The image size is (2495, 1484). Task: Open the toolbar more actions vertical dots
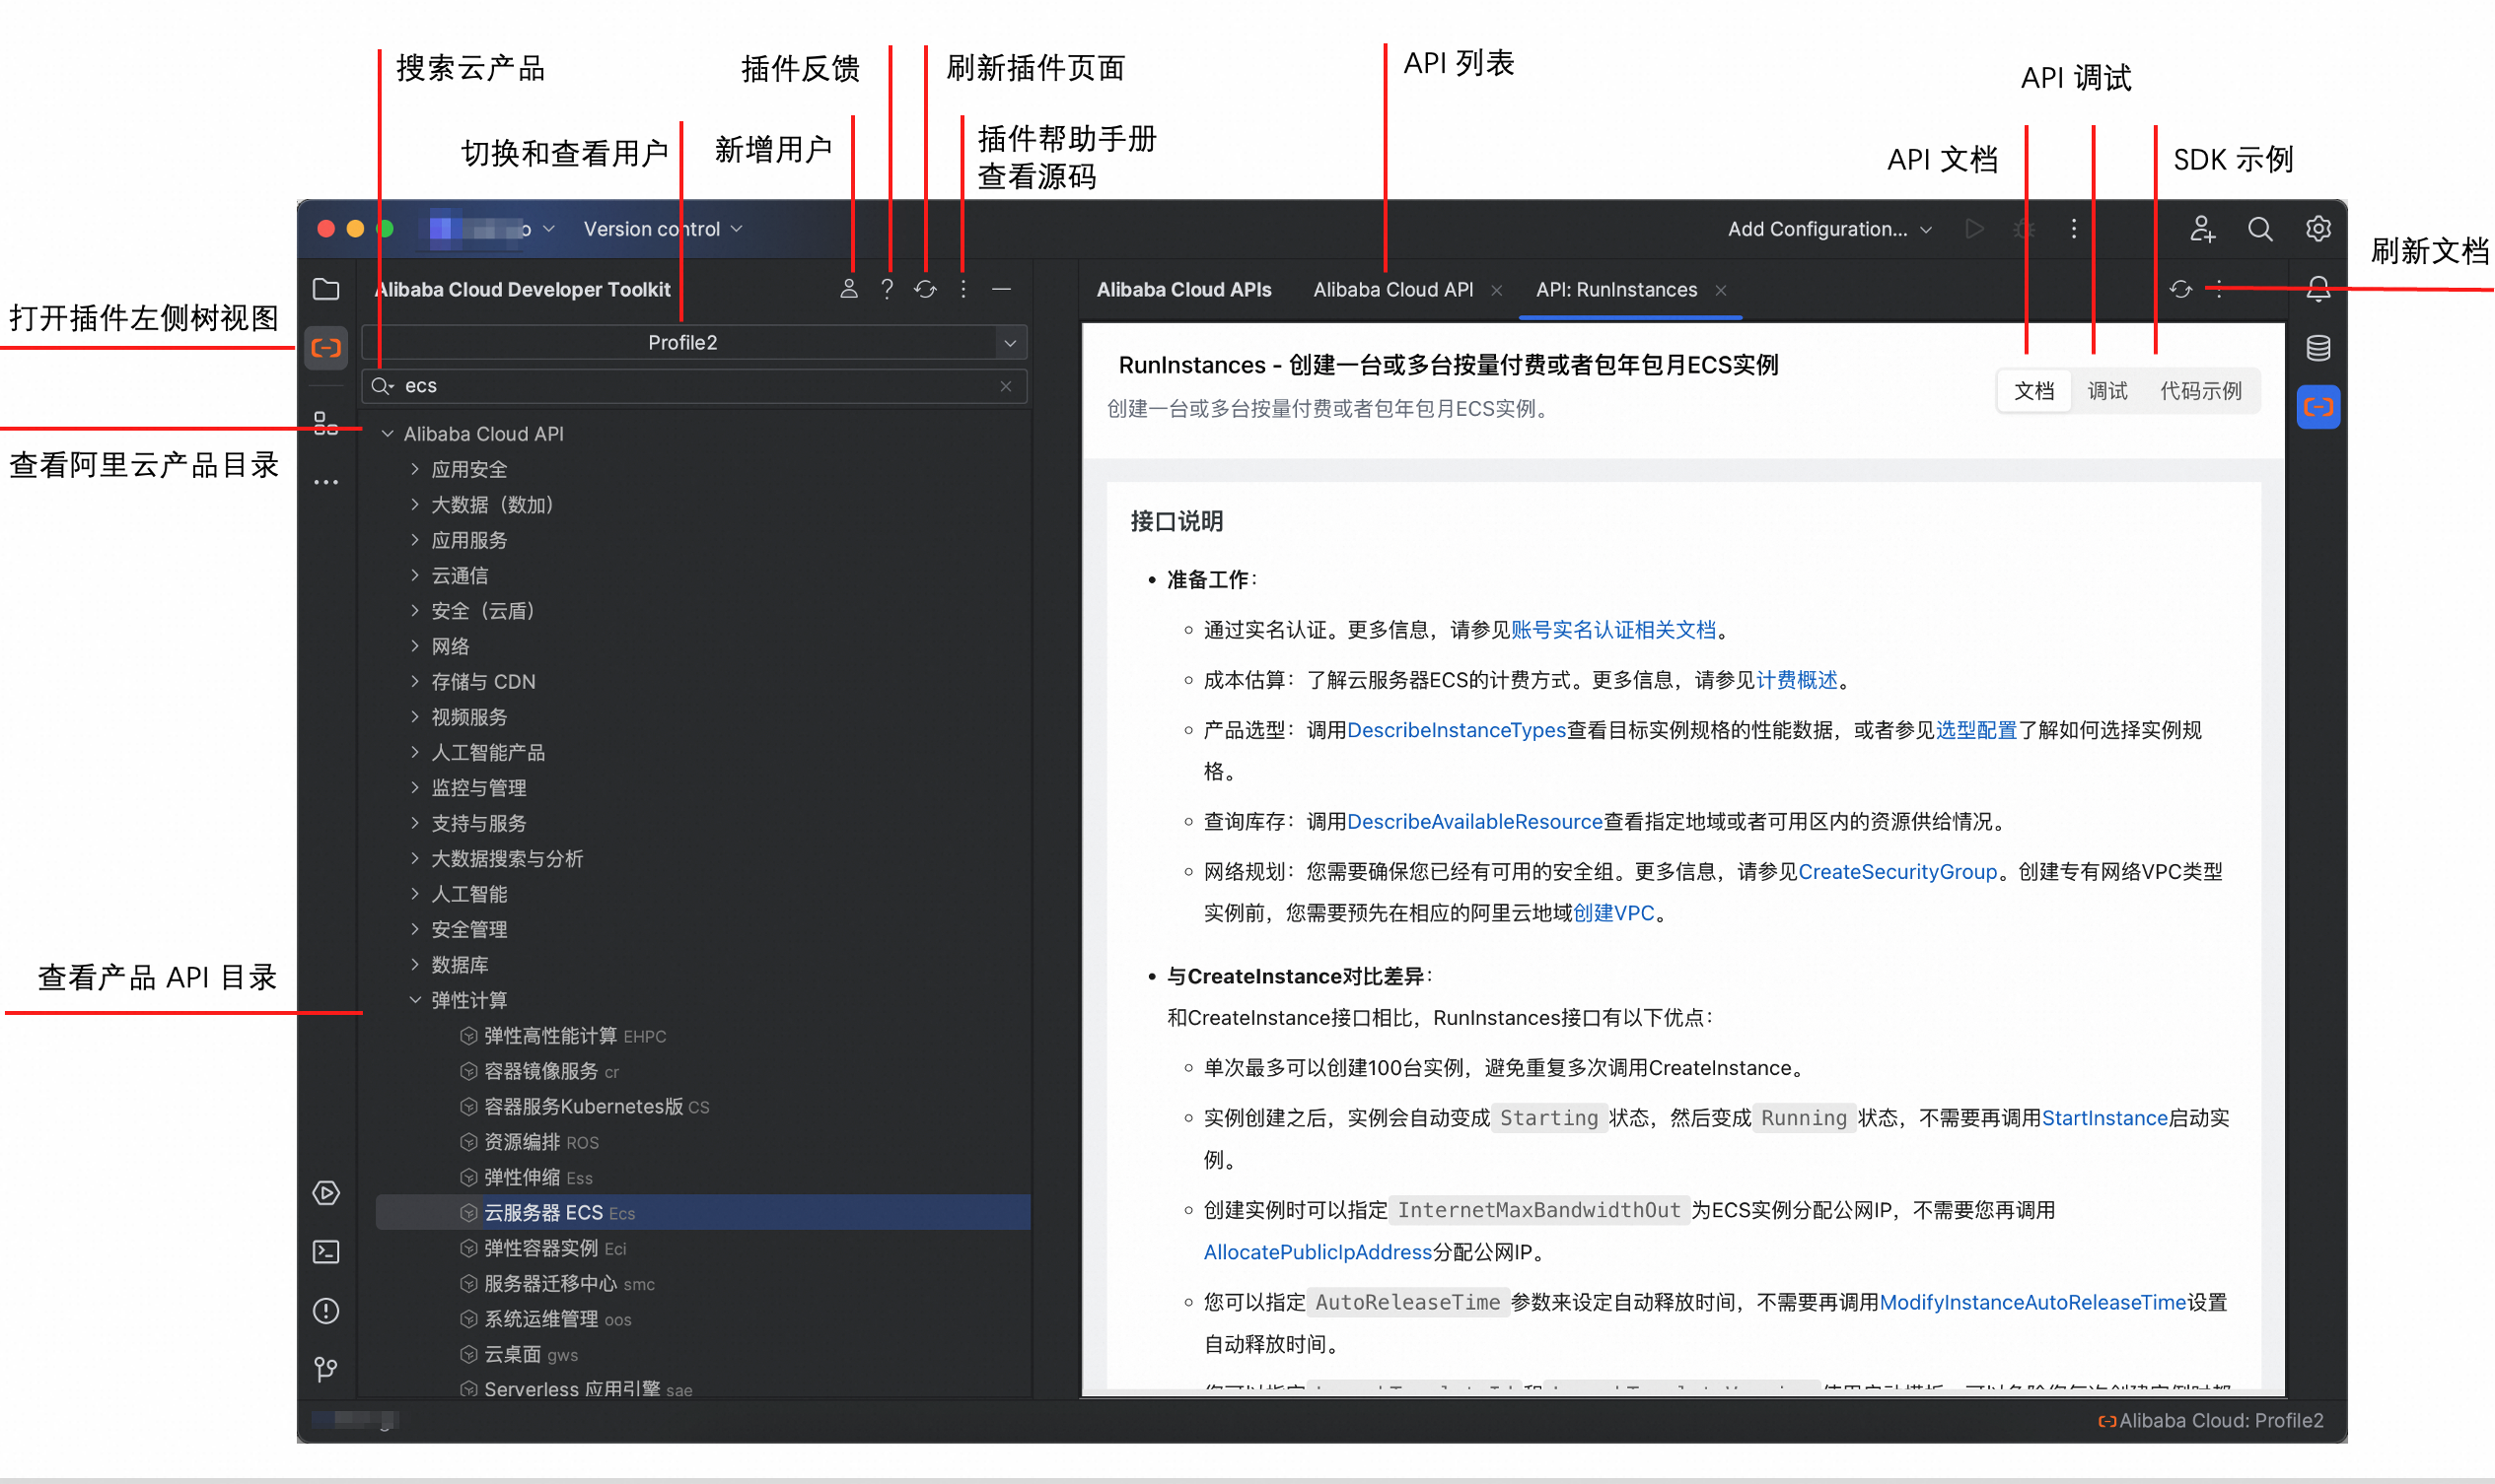[x=2074, y=229]
